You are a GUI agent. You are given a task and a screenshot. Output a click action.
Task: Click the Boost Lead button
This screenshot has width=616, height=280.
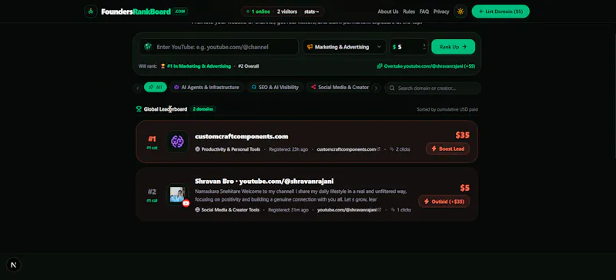pyautogui.click(x=447, y=148)
